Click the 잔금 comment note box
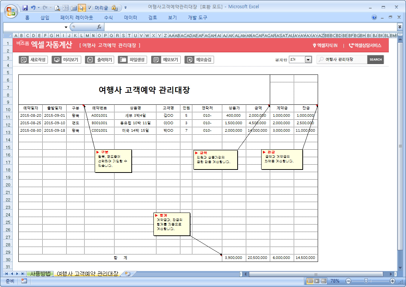The height and width of the screenshot is (287, 406). [282, 159]
